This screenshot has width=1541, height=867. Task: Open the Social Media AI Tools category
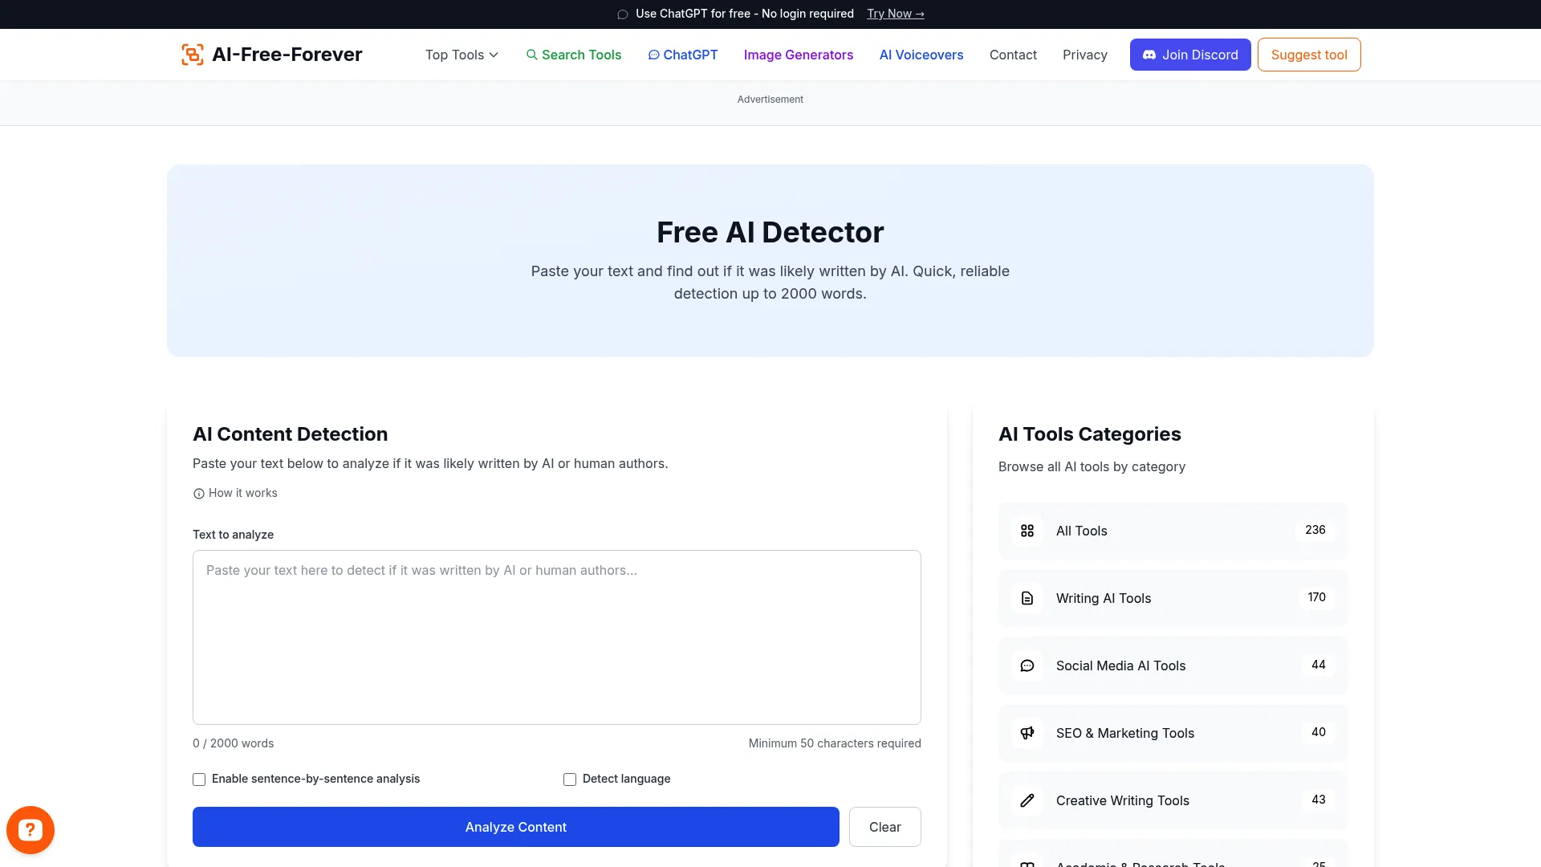point(1120,666)
